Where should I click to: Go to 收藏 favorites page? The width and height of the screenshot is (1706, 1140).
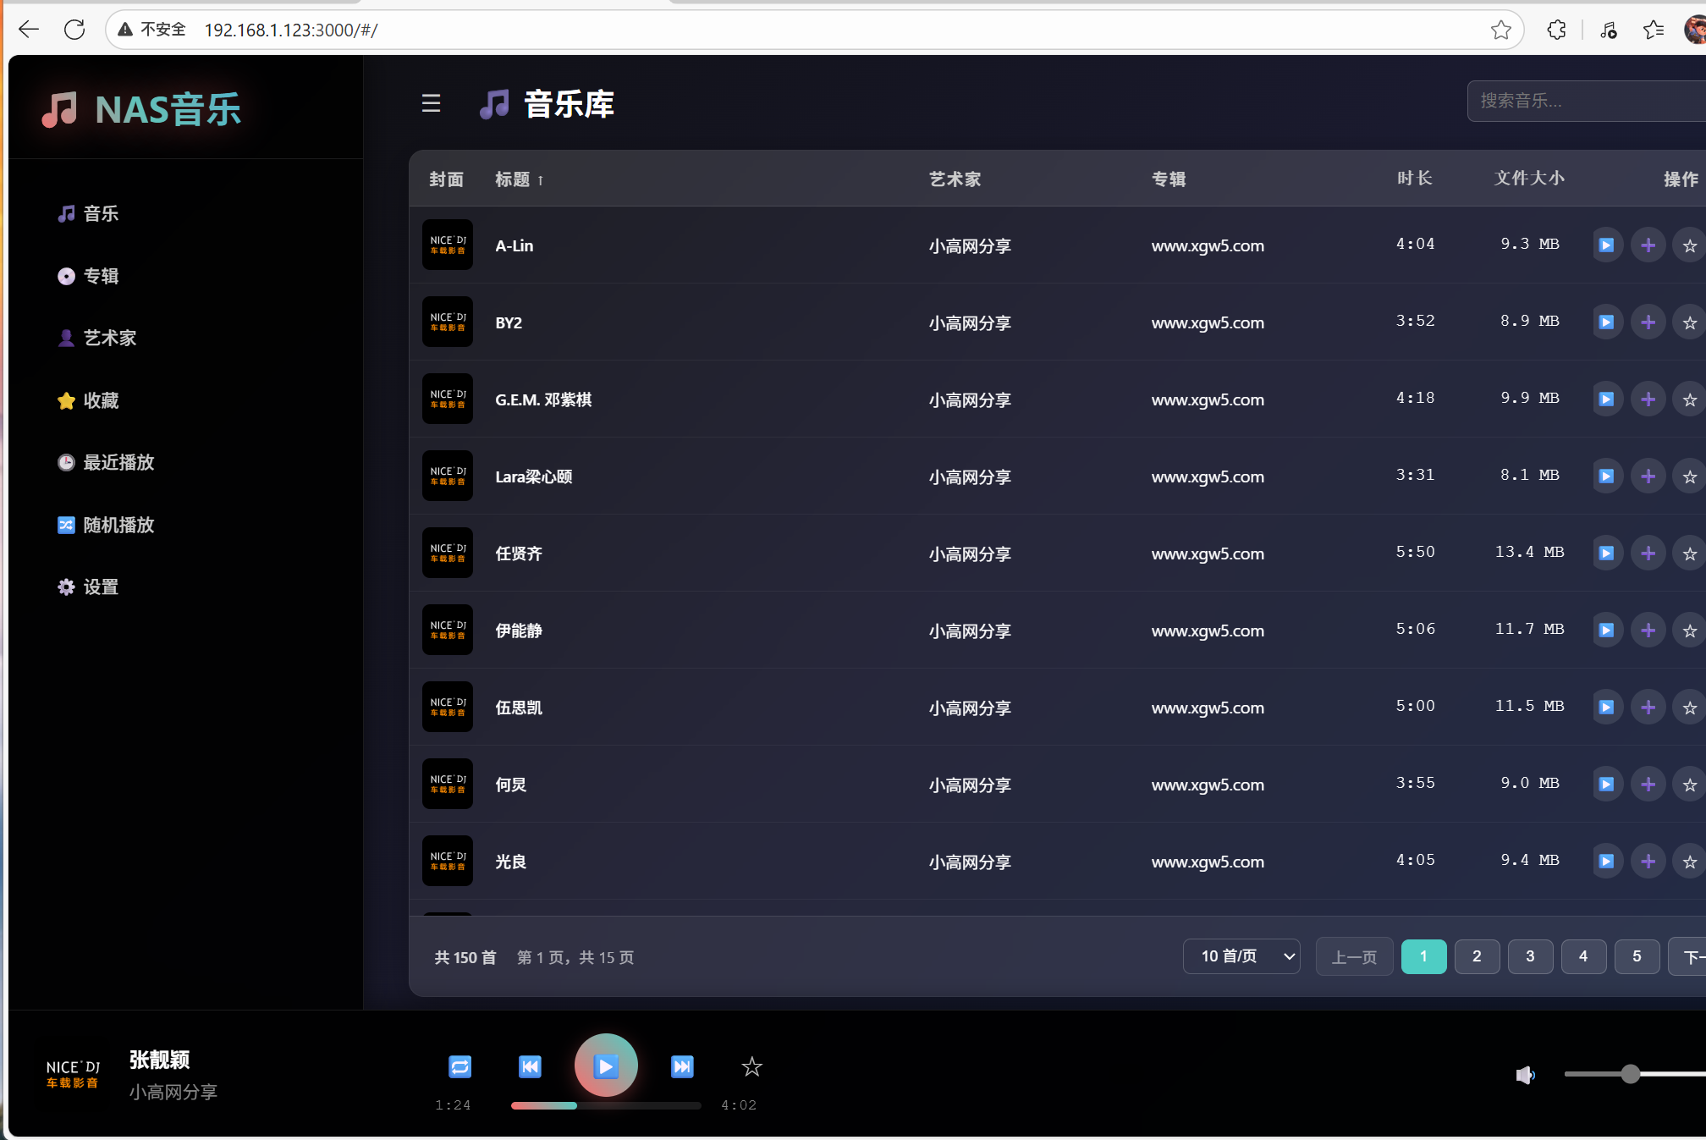(99, 400)
